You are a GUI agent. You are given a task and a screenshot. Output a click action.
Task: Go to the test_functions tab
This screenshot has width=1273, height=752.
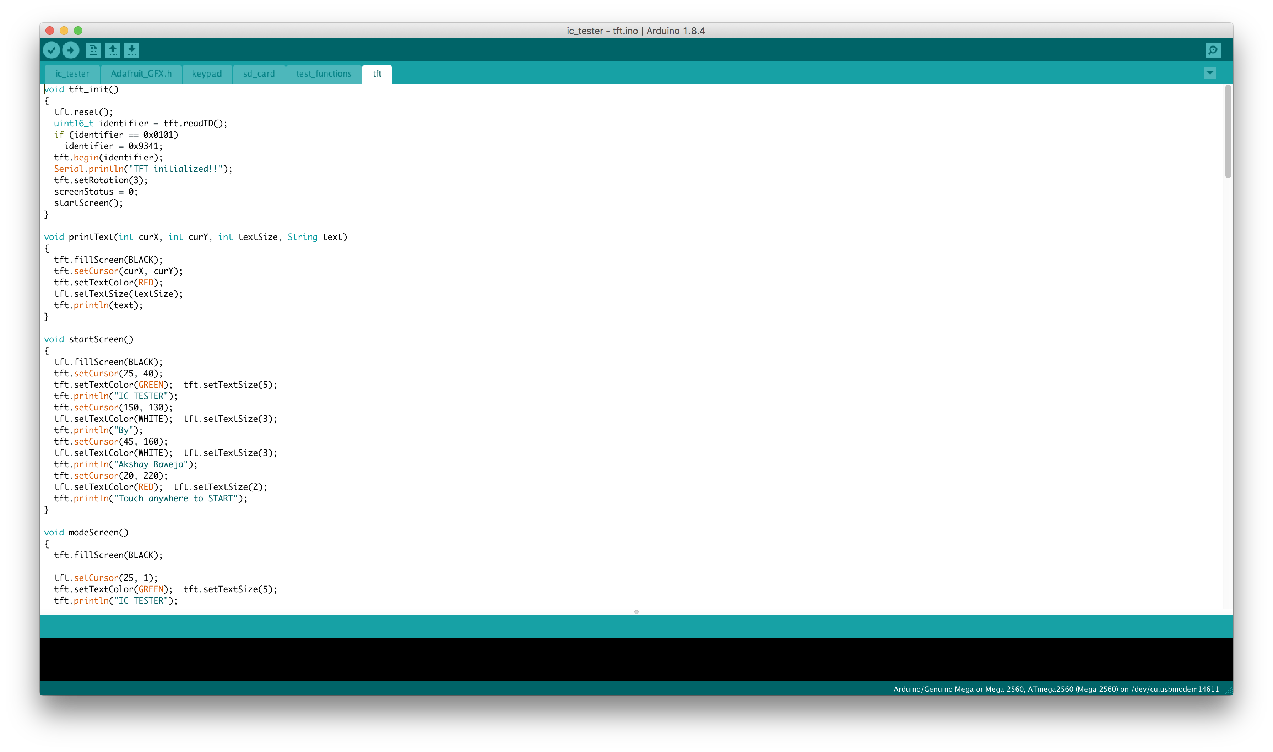(x=323, y=74)
